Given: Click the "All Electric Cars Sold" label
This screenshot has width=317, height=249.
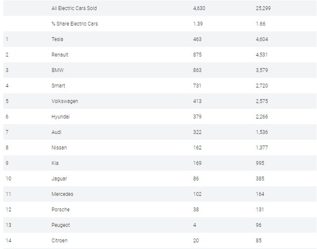Looking at the screenshot, I should coord(74,8).
